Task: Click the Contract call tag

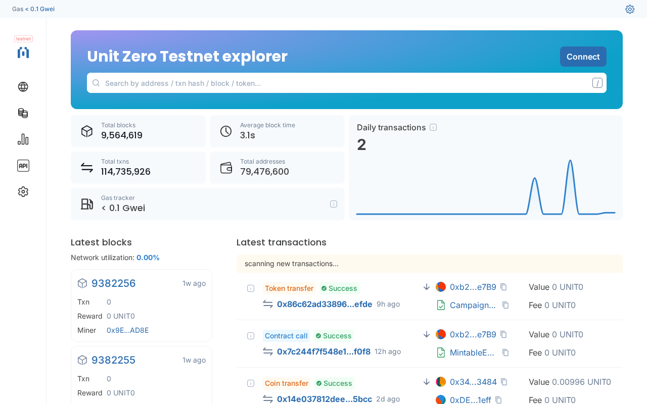Action: tap(286, 336)
